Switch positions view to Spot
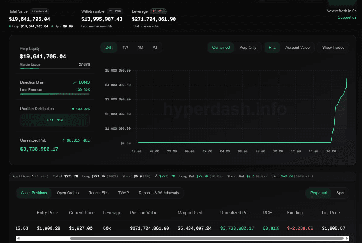The image size is (362, 243). [x=340, y=193]
